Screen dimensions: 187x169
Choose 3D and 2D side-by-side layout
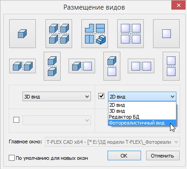(82, 66)
